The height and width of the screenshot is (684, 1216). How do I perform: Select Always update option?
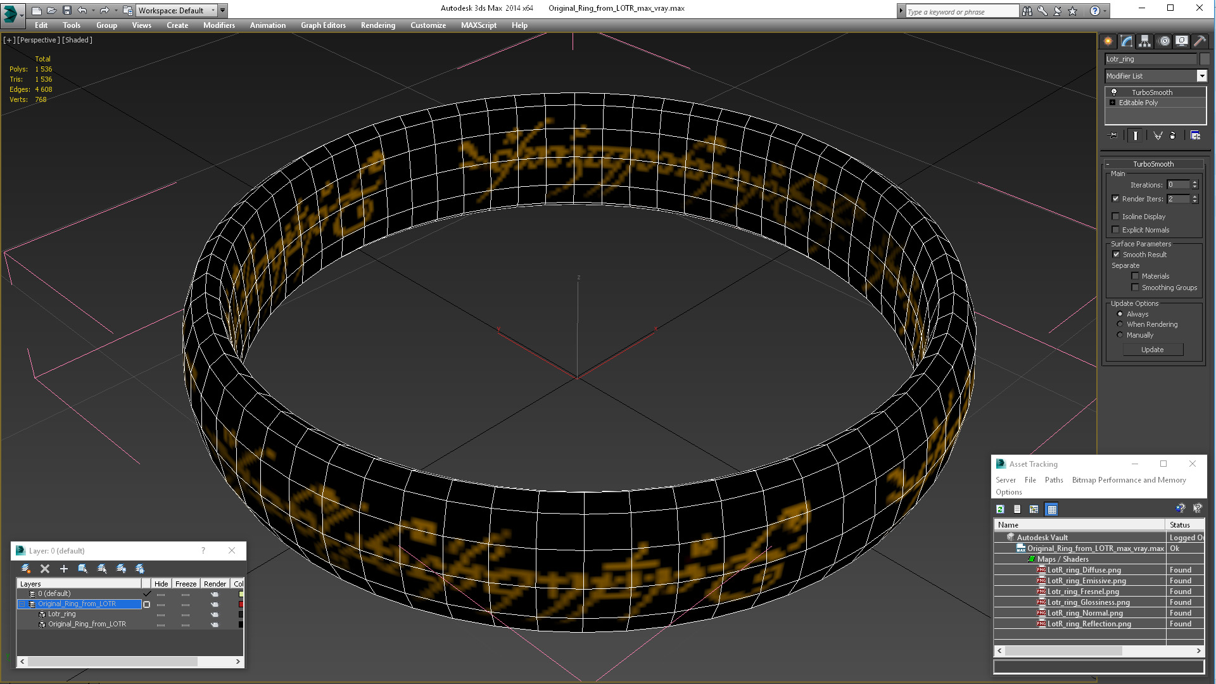coord(1120,314)
